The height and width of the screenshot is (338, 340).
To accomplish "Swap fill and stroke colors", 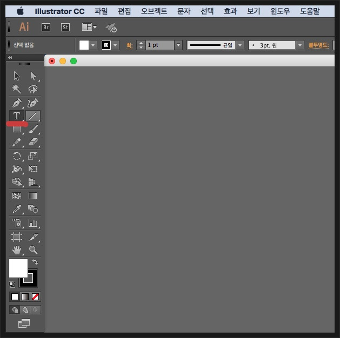I will point(35,262).
